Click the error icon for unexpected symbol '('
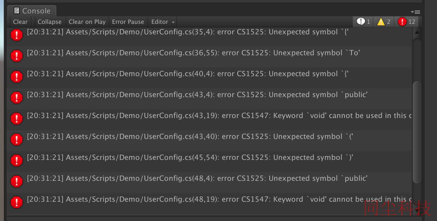The height and width of the screenshot is (221, 437). point(17,140)
